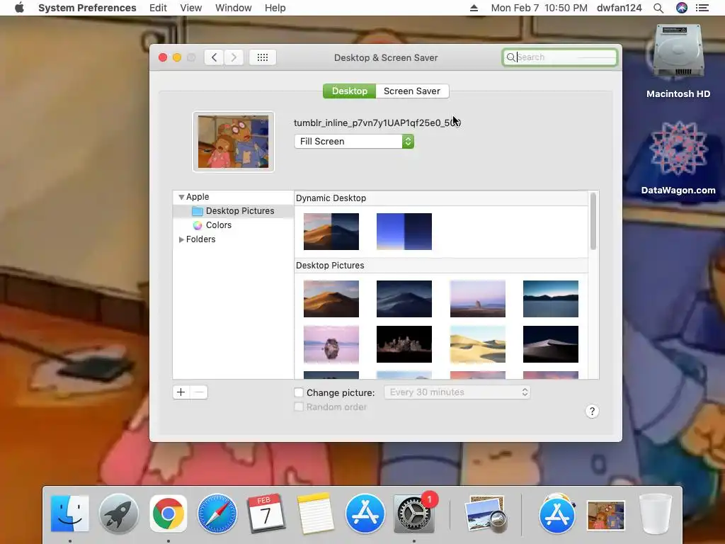Go back with the left chevron button
The height and width of the screenshot is (544, 725).
point(214,57)
